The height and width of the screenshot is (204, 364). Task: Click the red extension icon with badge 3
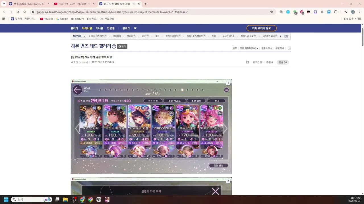(302, 12)
